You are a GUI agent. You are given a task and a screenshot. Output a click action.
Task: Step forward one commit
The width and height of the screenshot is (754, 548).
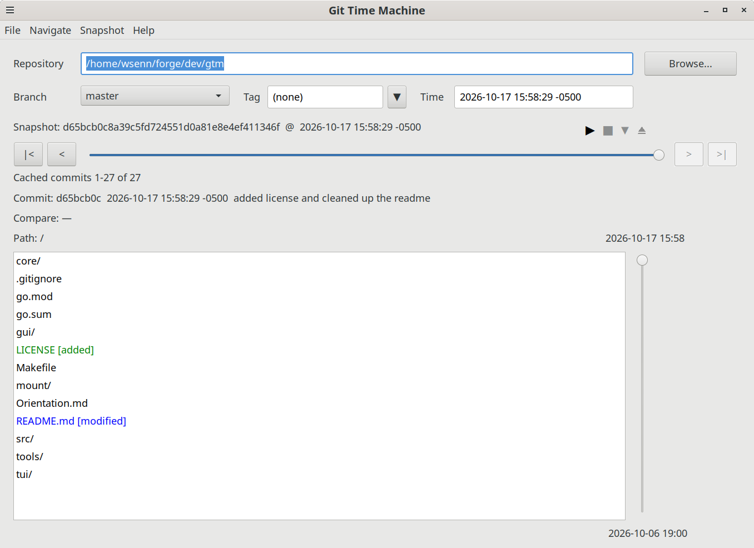pyautogui.click(x=689, y=155)
